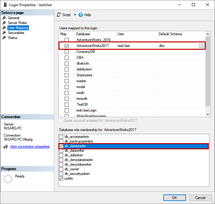Maximize the Login Properties window

click(x=193, y=5)
